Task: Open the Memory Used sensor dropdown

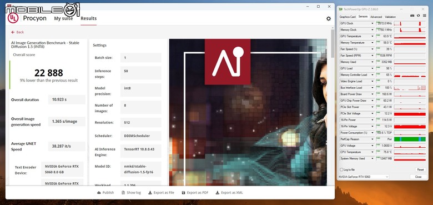Action: pyautogui.click(x=372, y=62)
